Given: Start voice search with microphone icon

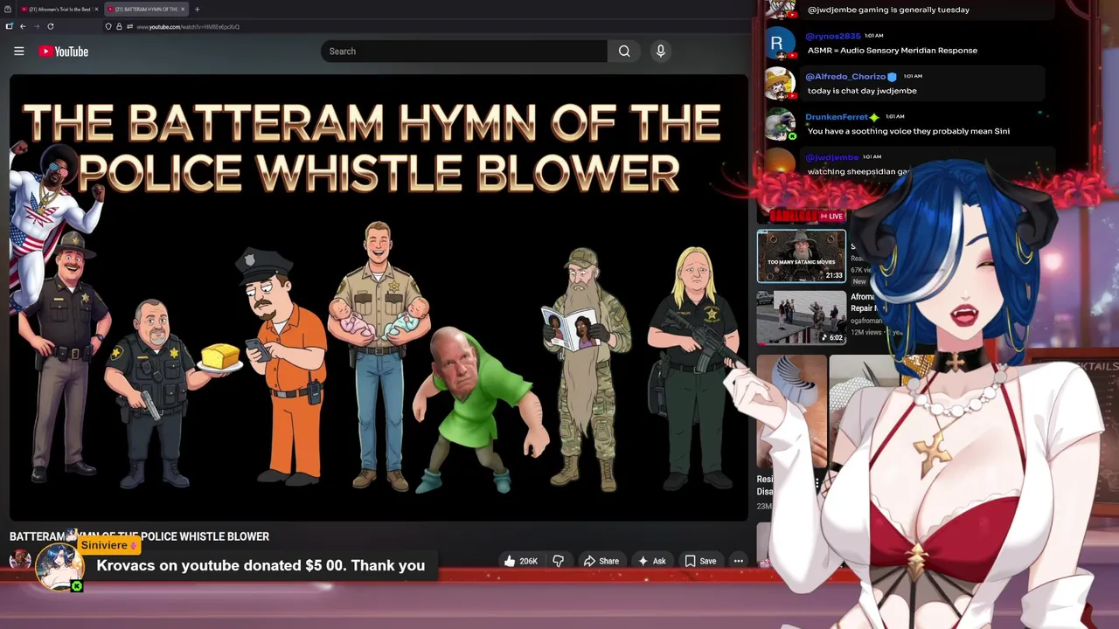Looking at the screenshot, I should coord(661,52).
